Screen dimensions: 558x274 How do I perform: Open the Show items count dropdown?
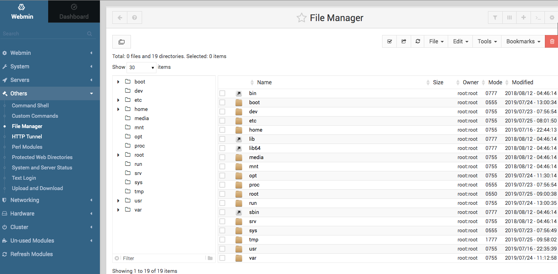coord(141,68)
